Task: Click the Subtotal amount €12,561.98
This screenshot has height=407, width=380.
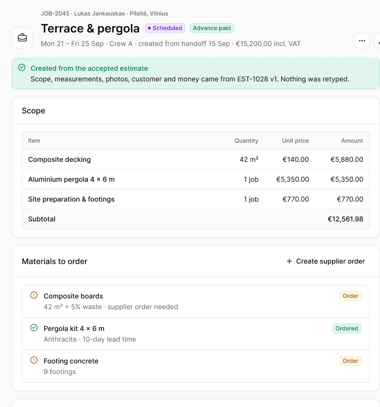Action: (345, 219)
